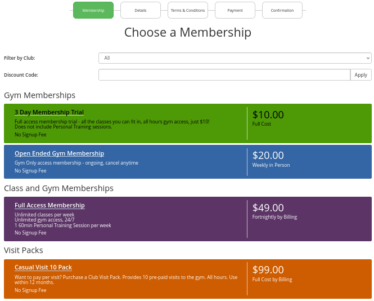Open the 3 Day Membership Trial link

coord(49,112)
